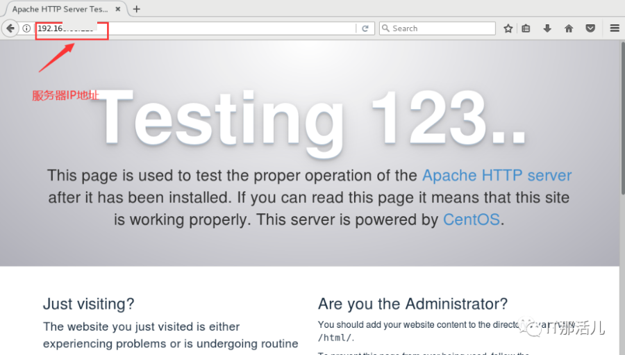Screen dimensions: 625x355
Task: Click the Pocket save icon
Action: (590, 28)
